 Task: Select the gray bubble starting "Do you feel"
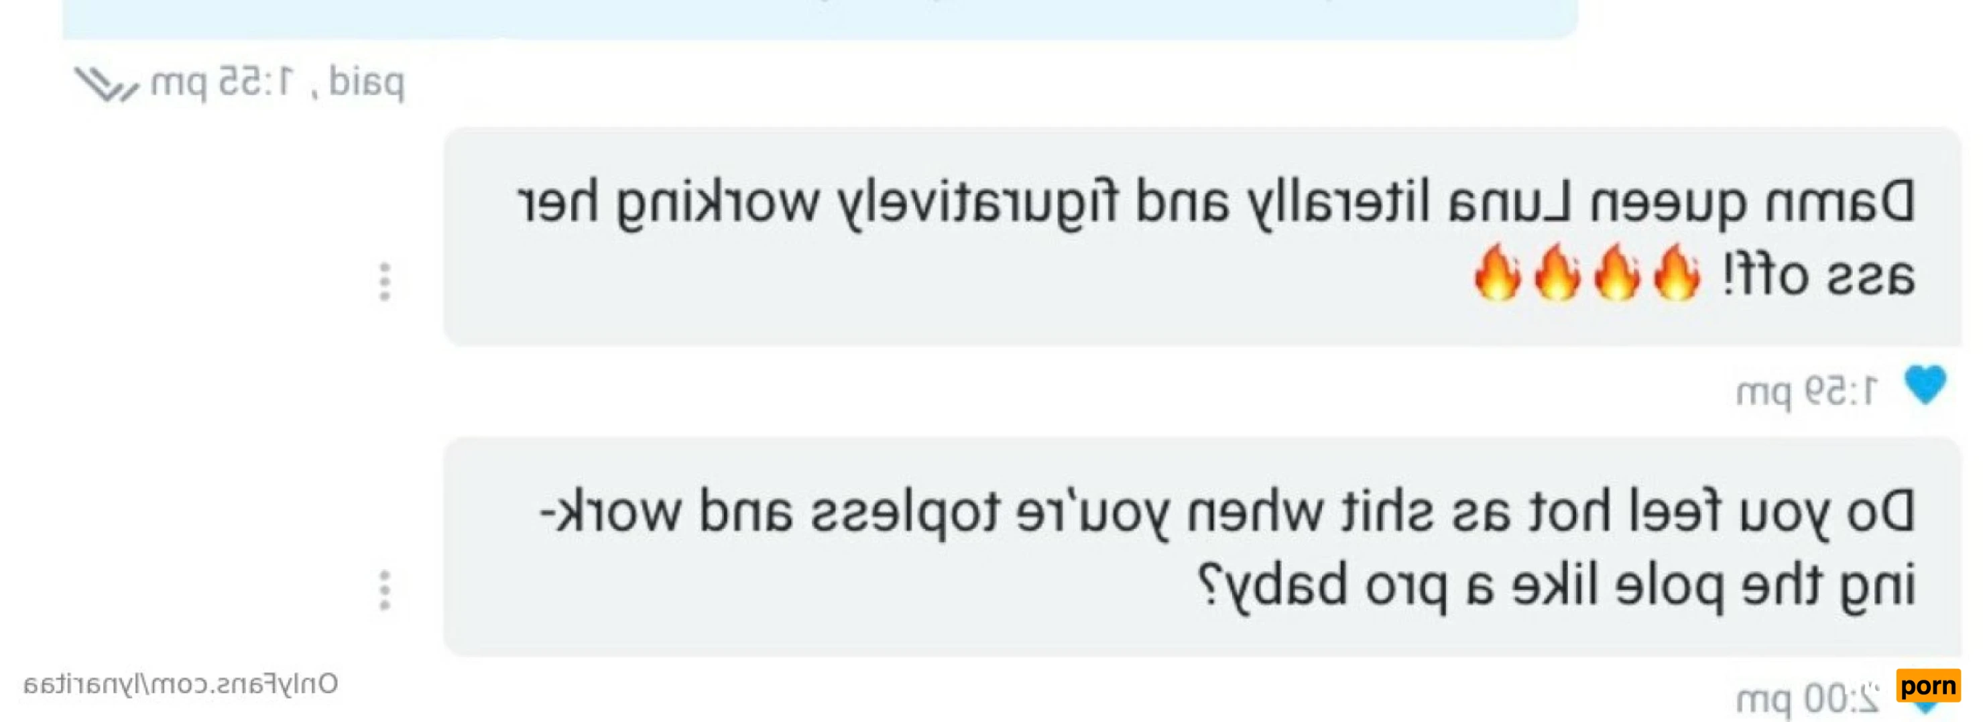tap(1201, 546)
